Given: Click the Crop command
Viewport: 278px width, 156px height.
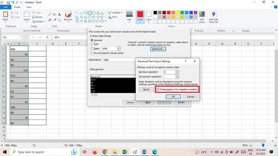Looking at the screenshot, I should 36,12.
